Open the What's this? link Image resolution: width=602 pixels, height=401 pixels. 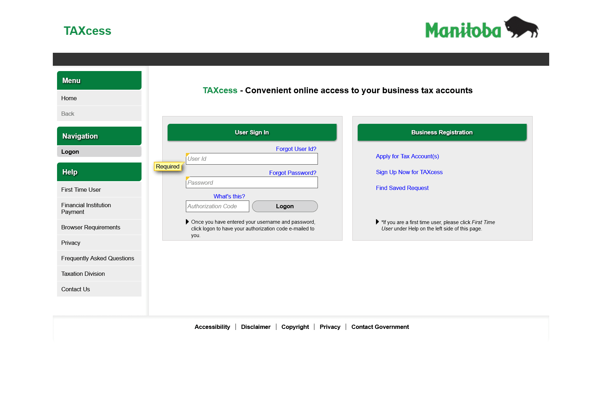(229, 196)
